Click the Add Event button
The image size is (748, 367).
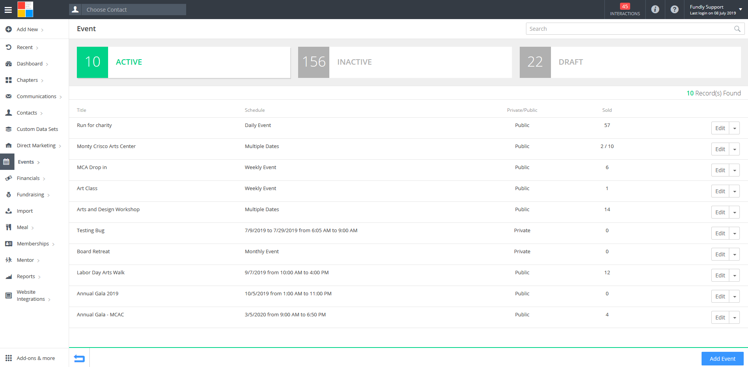[x=722, y=359]
